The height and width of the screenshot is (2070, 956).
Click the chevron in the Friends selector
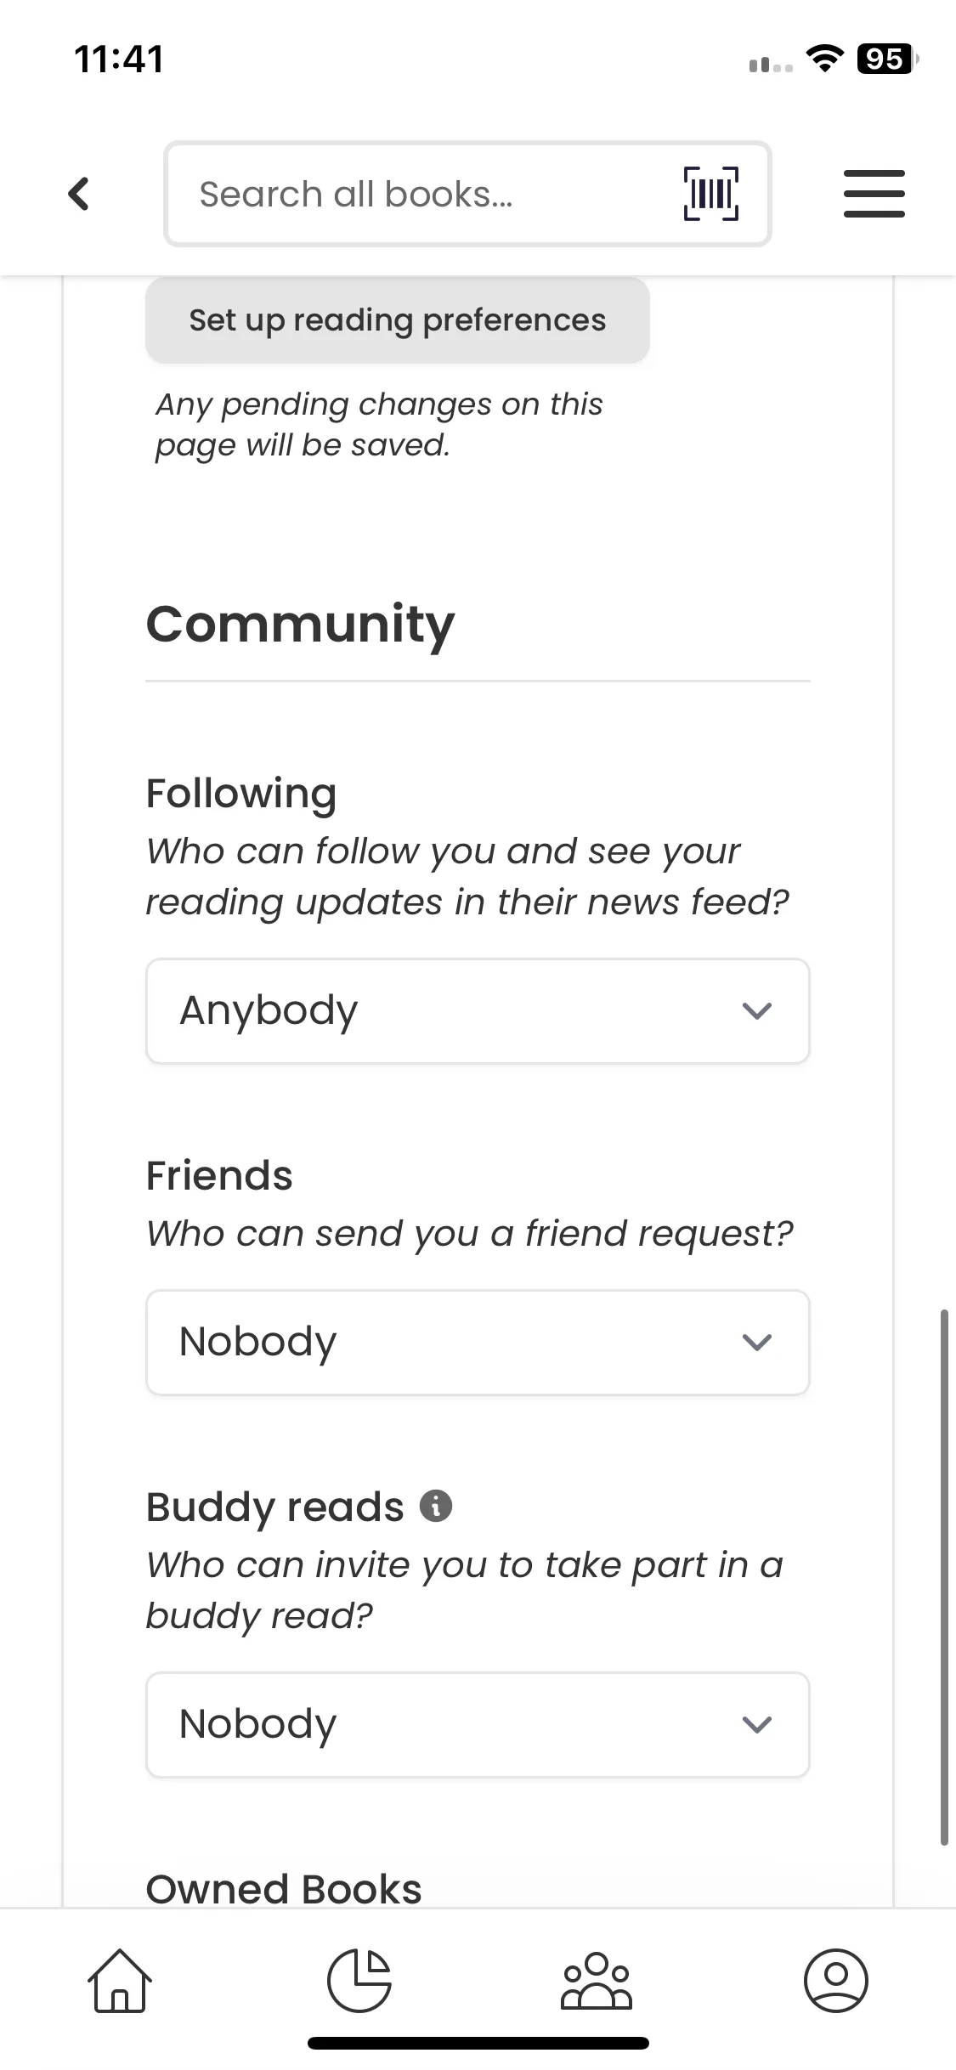(756, 1343)
